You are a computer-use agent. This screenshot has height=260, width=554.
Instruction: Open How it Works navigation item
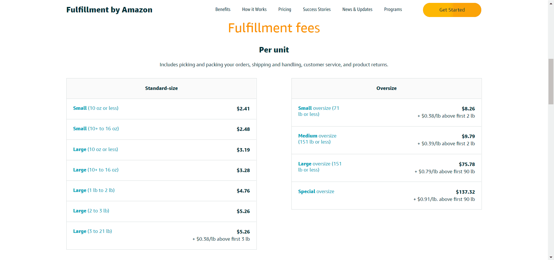(x=254, y=10)
